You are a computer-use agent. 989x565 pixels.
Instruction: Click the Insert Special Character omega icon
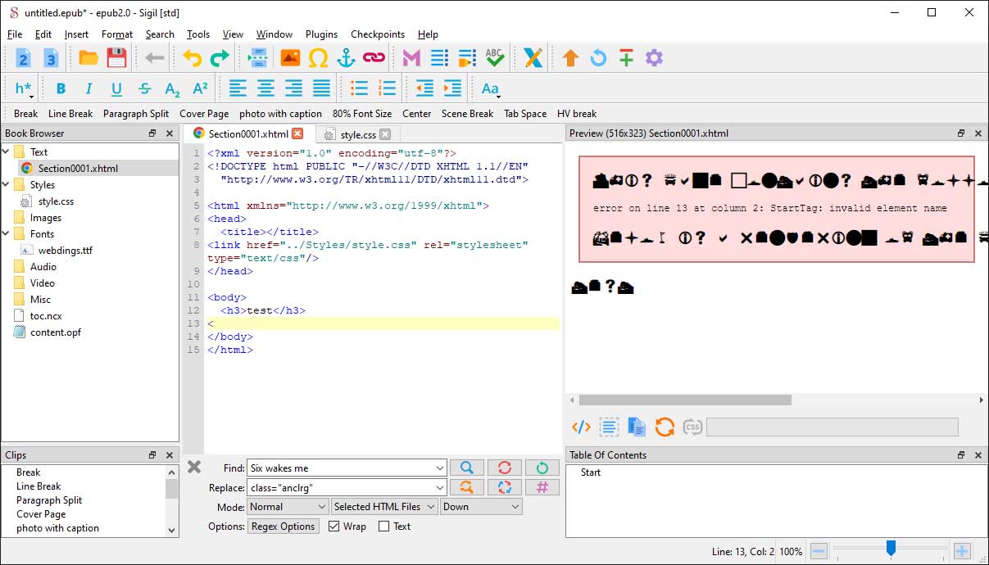pyautogui.click(x=318, y=58)
